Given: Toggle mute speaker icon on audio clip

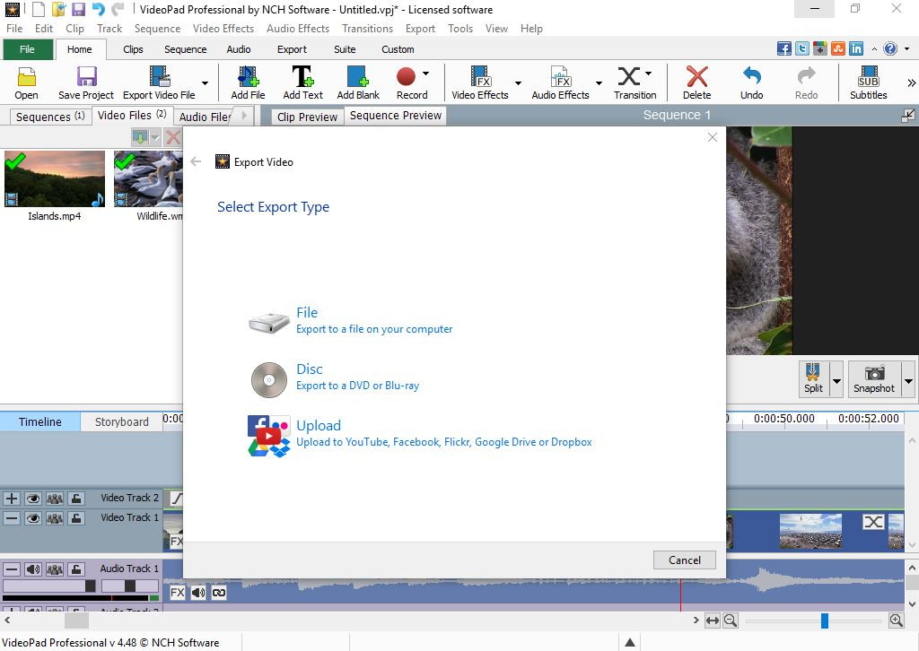Looking at the screenshot, I should click(198, 593).
